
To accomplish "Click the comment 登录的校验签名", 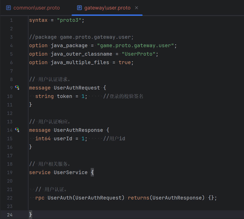I will (x=123, y=96).
